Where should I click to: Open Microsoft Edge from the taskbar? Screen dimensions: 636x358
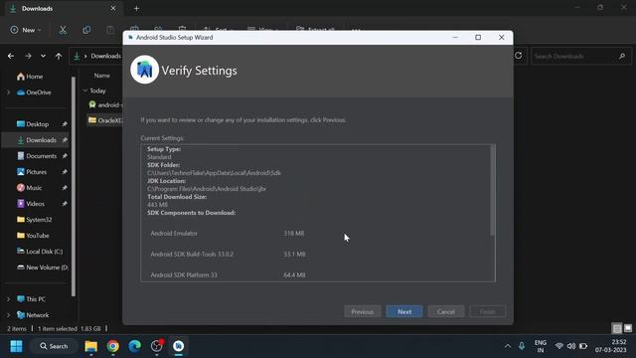pyautogui.click(x=135, y=346)
